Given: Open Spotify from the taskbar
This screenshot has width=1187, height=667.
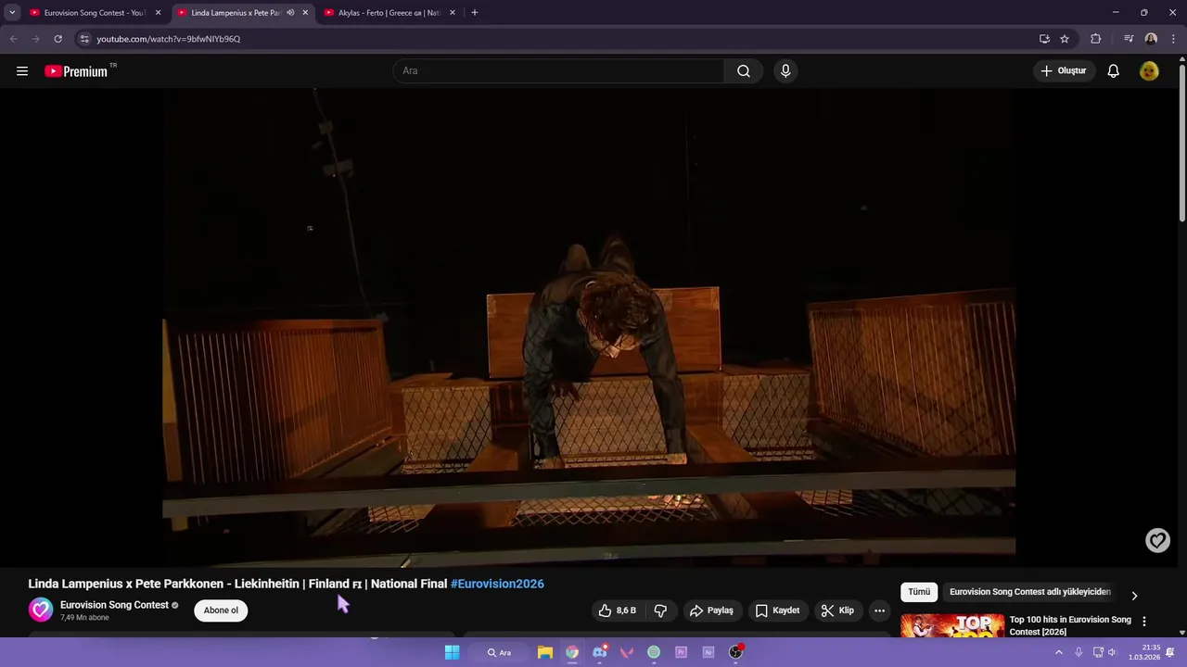Looking at the screenshot, I should [654, 652].
